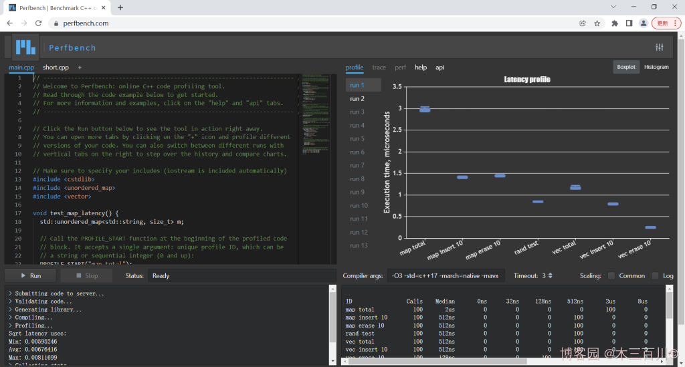685x367 pixels.
Task: Click the Perfbench logo icon
Action: pos(26,47)
